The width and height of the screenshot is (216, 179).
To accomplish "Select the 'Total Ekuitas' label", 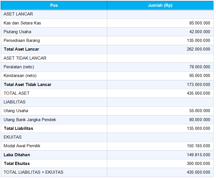I will [x=17, y=164].
